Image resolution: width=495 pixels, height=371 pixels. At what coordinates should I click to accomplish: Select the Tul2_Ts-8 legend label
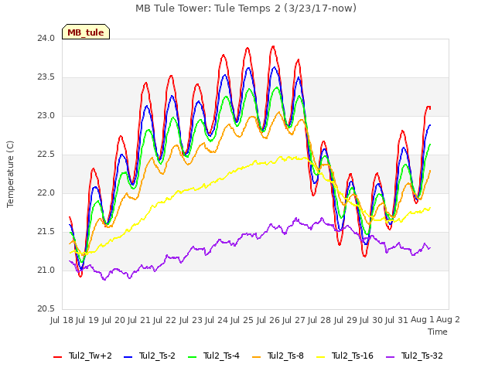click(285, 356)
